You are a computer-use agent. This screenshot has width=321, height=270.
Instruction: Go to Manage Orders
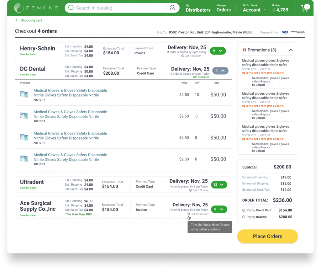(224, 8)
